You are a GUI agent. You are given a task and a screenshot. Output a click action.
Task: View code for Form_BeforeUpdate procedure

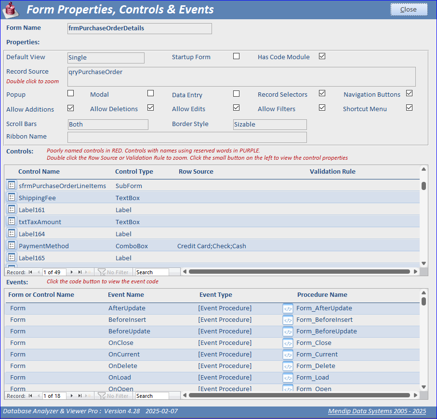point(288,331)
